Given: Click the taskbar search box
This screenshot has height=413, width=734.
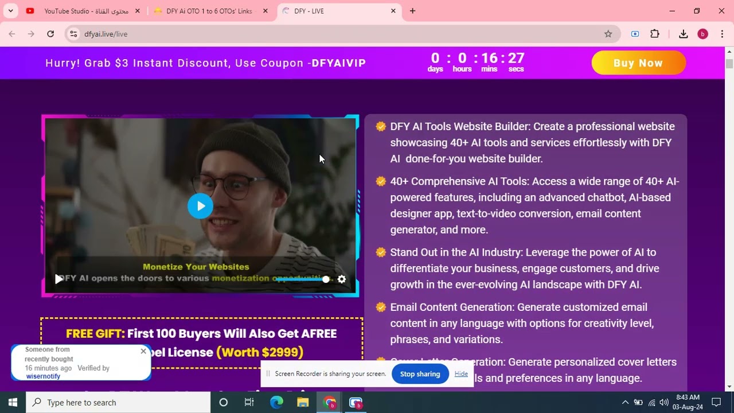Looking at the screenshot, I should click(x=118, y=402).
